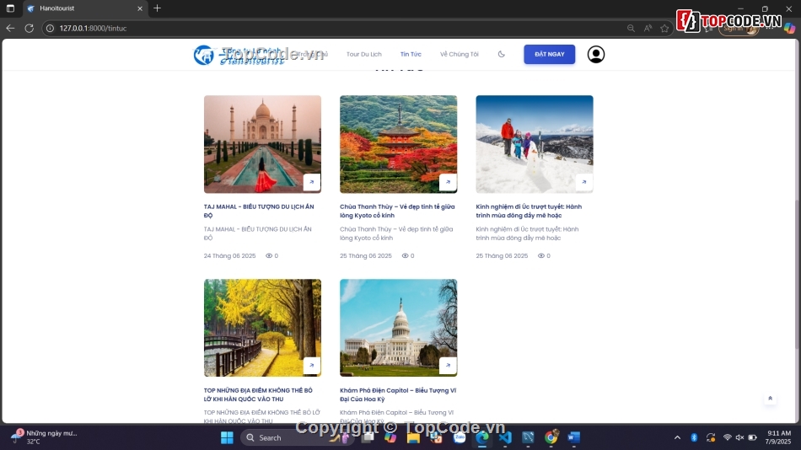This screenshot has height=450, width=801.
Task: Open Wi-Fi network settings in tray
Action: [x=728, y=437]
